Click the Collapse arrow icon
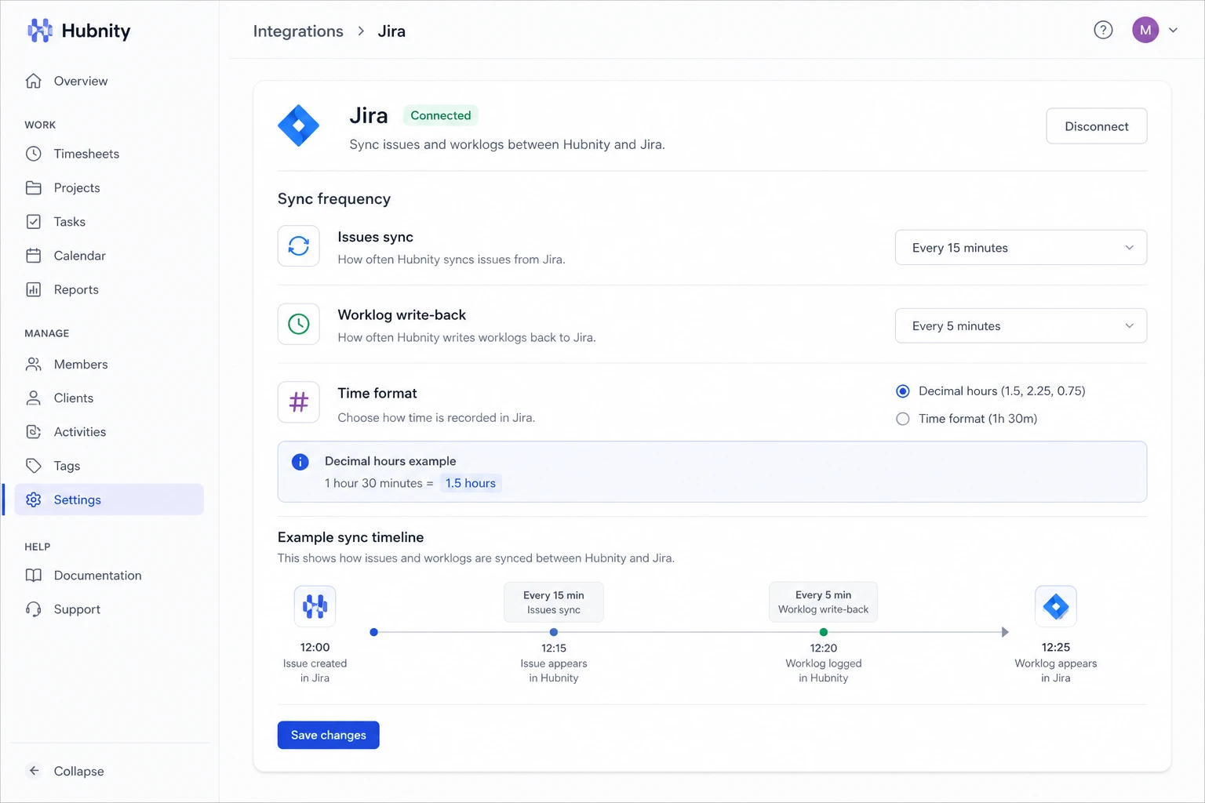 pos(34,771)
